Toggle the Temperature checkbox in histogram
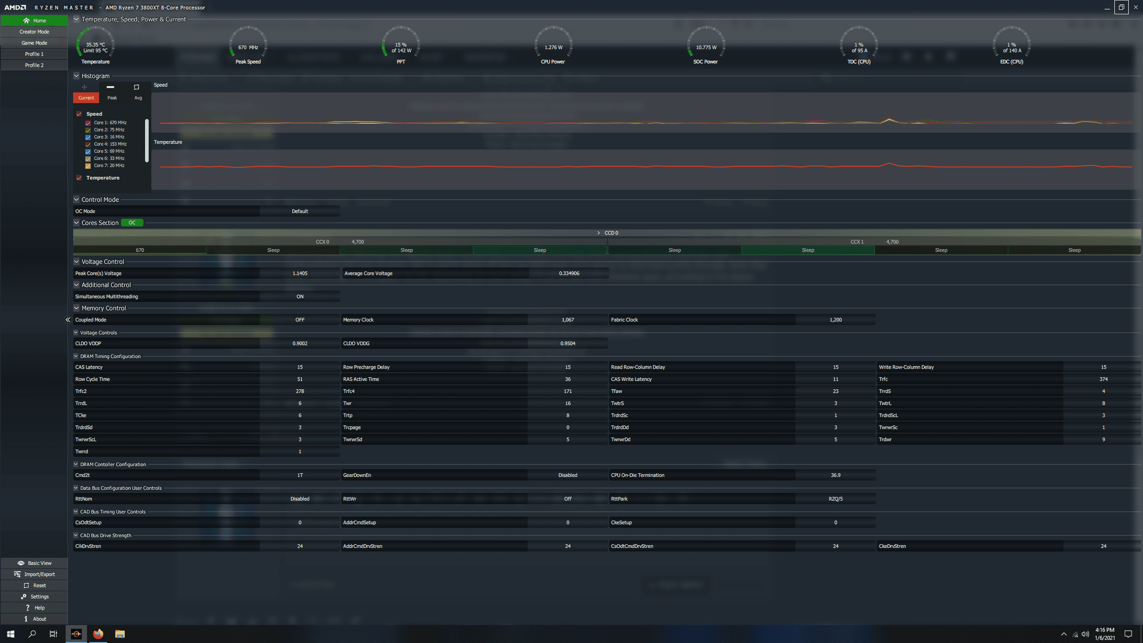Image resolution: width=1143 pixels, height=643 pixels. click(x=79, y=178)
